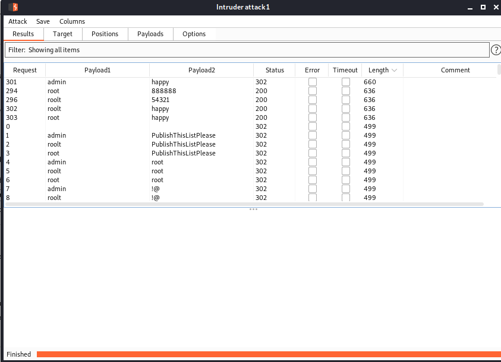Toggle Error checkbox for request 294
This screenshot has width=501, height=362.
coord(313,91)
